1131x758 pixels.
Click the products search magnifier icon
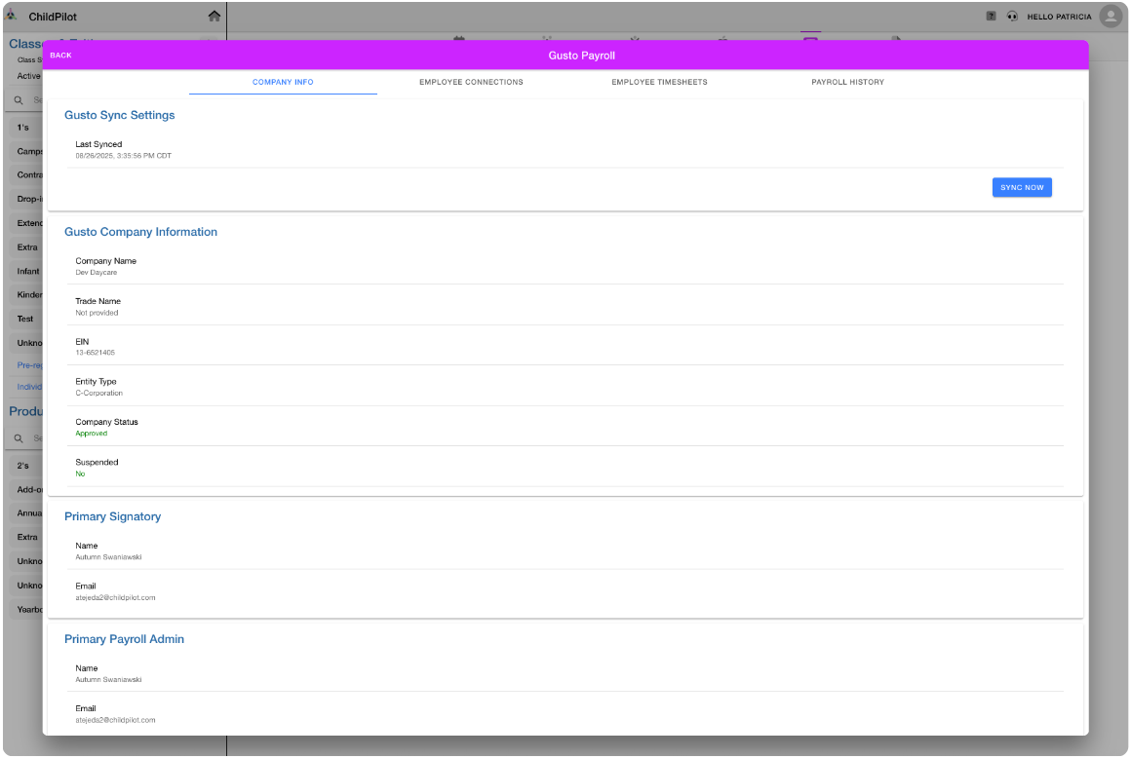(x=19, y=438)
